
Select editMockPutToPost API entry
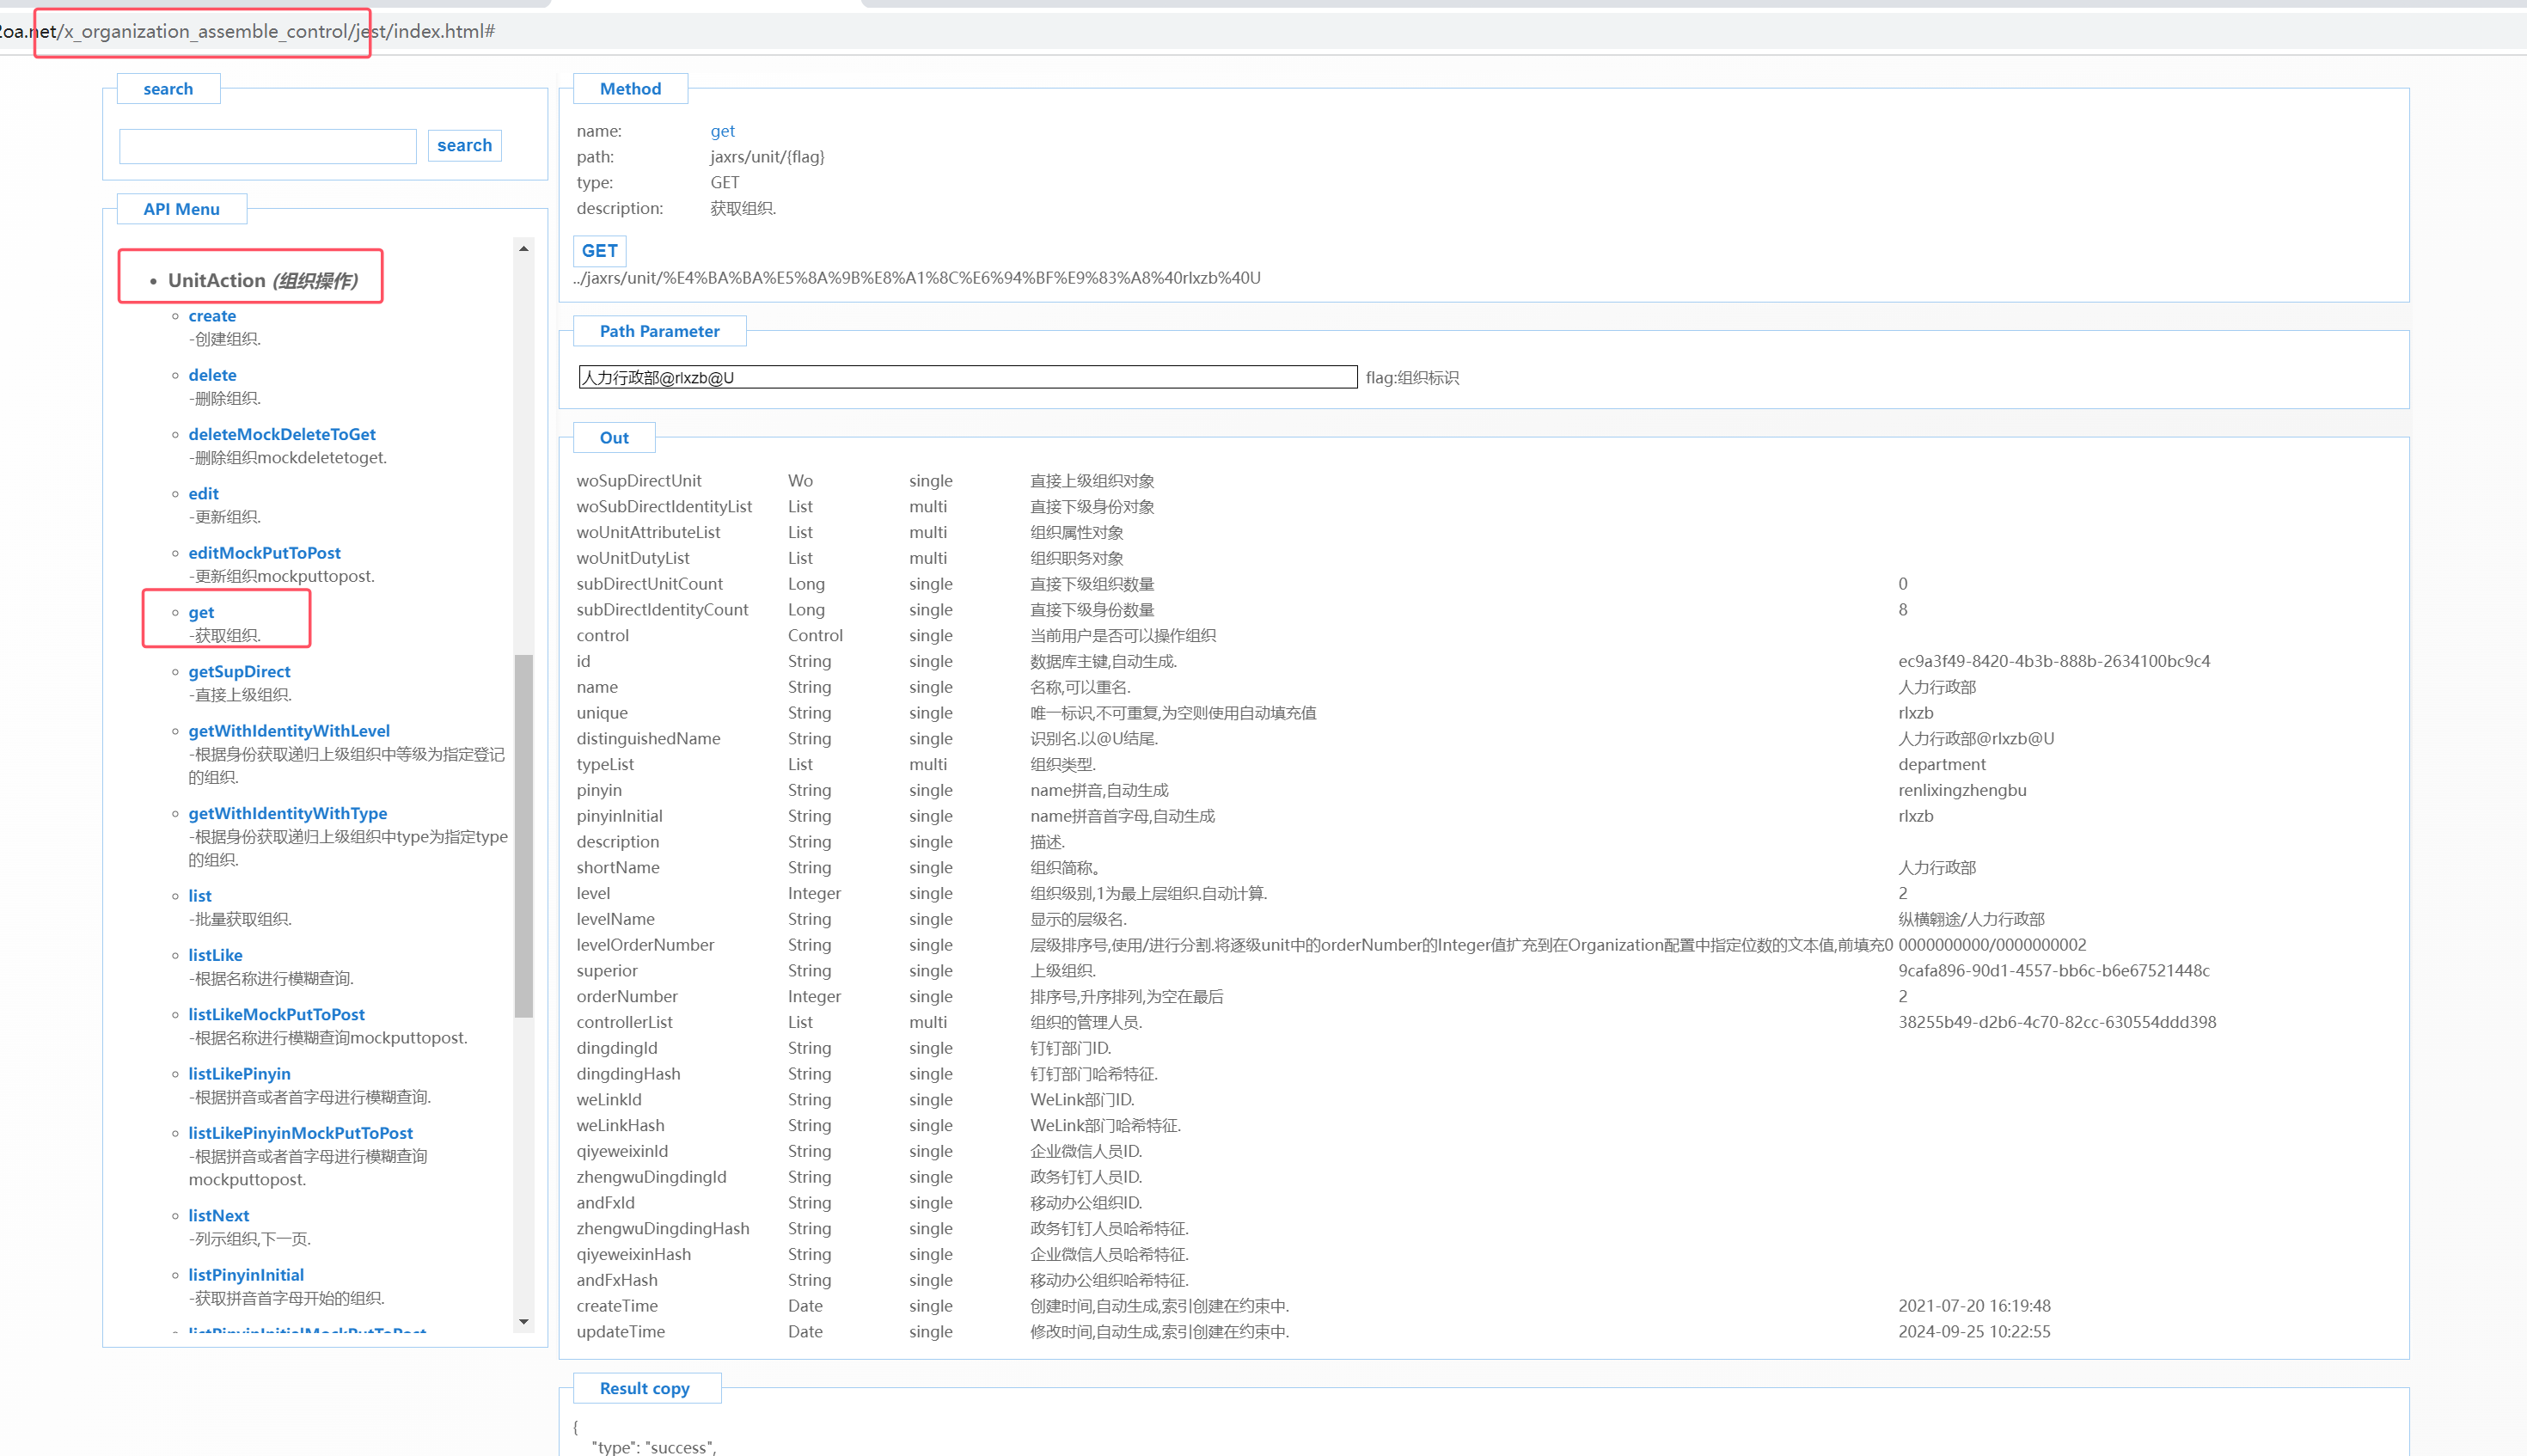(x=264, y=553)
